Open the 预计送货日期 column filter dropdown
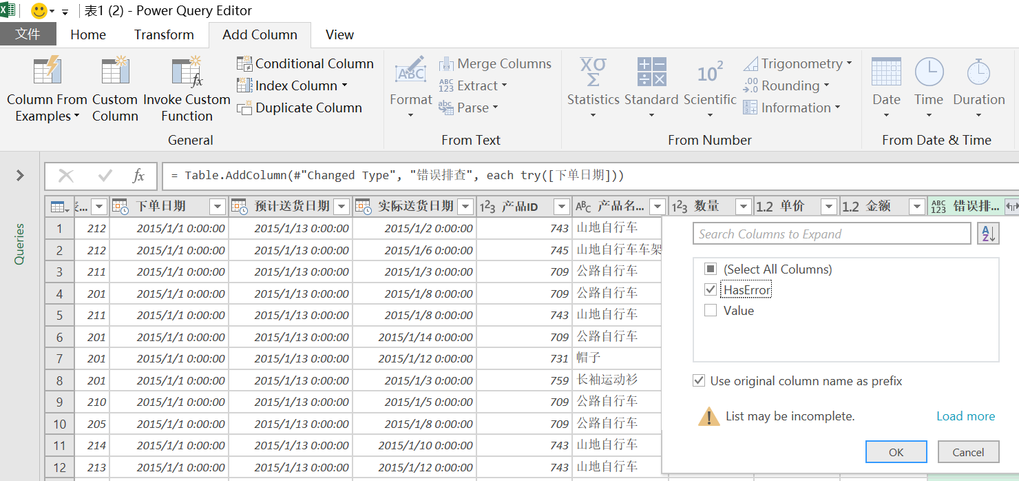 tap(342, 206)
